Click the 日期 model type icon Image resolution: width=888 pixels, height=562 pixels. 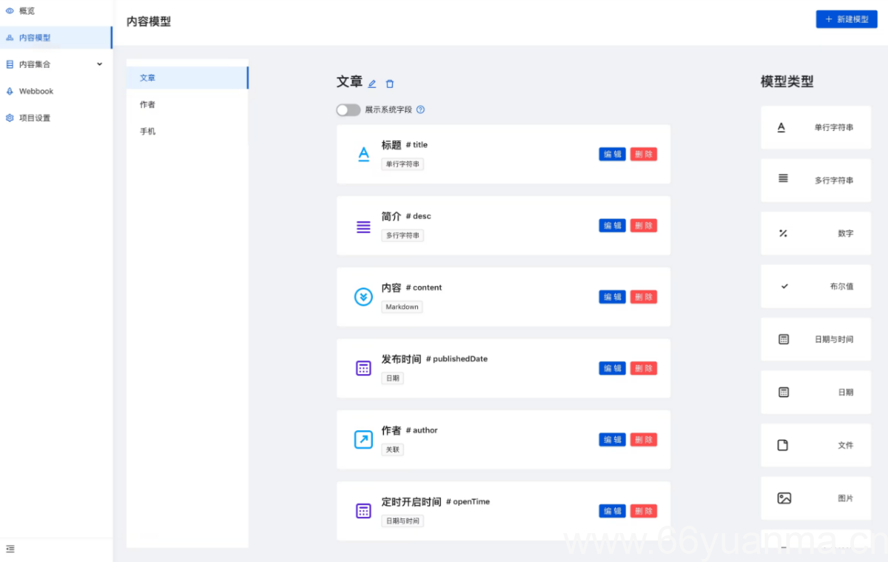coord(784,392)
